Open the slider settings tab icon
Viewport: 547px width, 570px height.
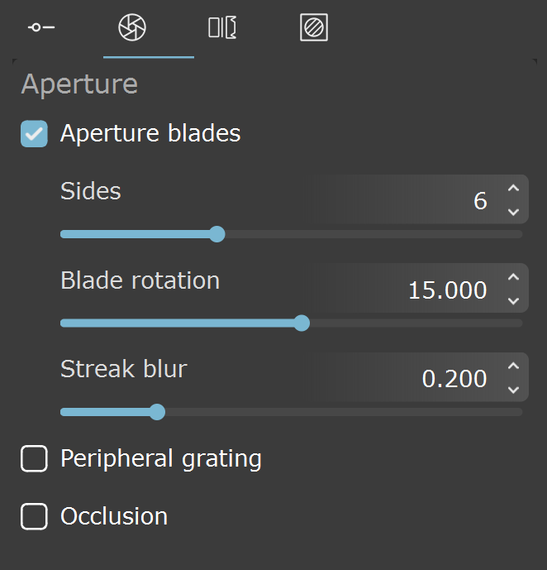41,27
